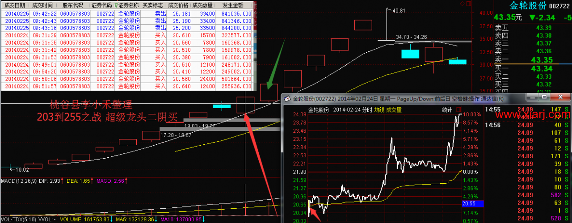Image resolution: width=572 pixels, height=223 pixels.
Task: Click the tick row with volume 528
Action: tap(528, 218)
